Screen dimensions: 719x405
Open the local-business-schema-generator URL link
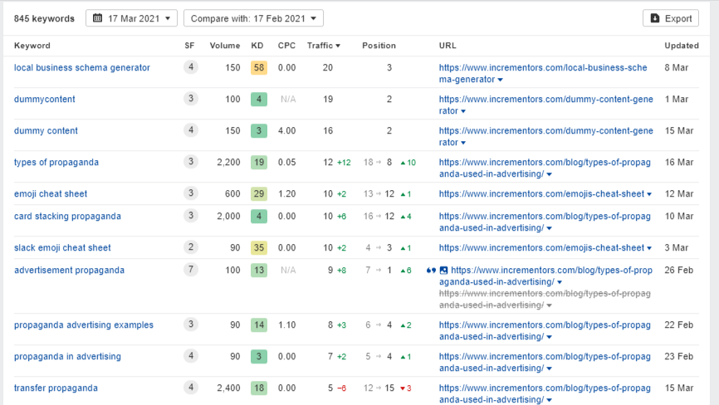point(543,73)
